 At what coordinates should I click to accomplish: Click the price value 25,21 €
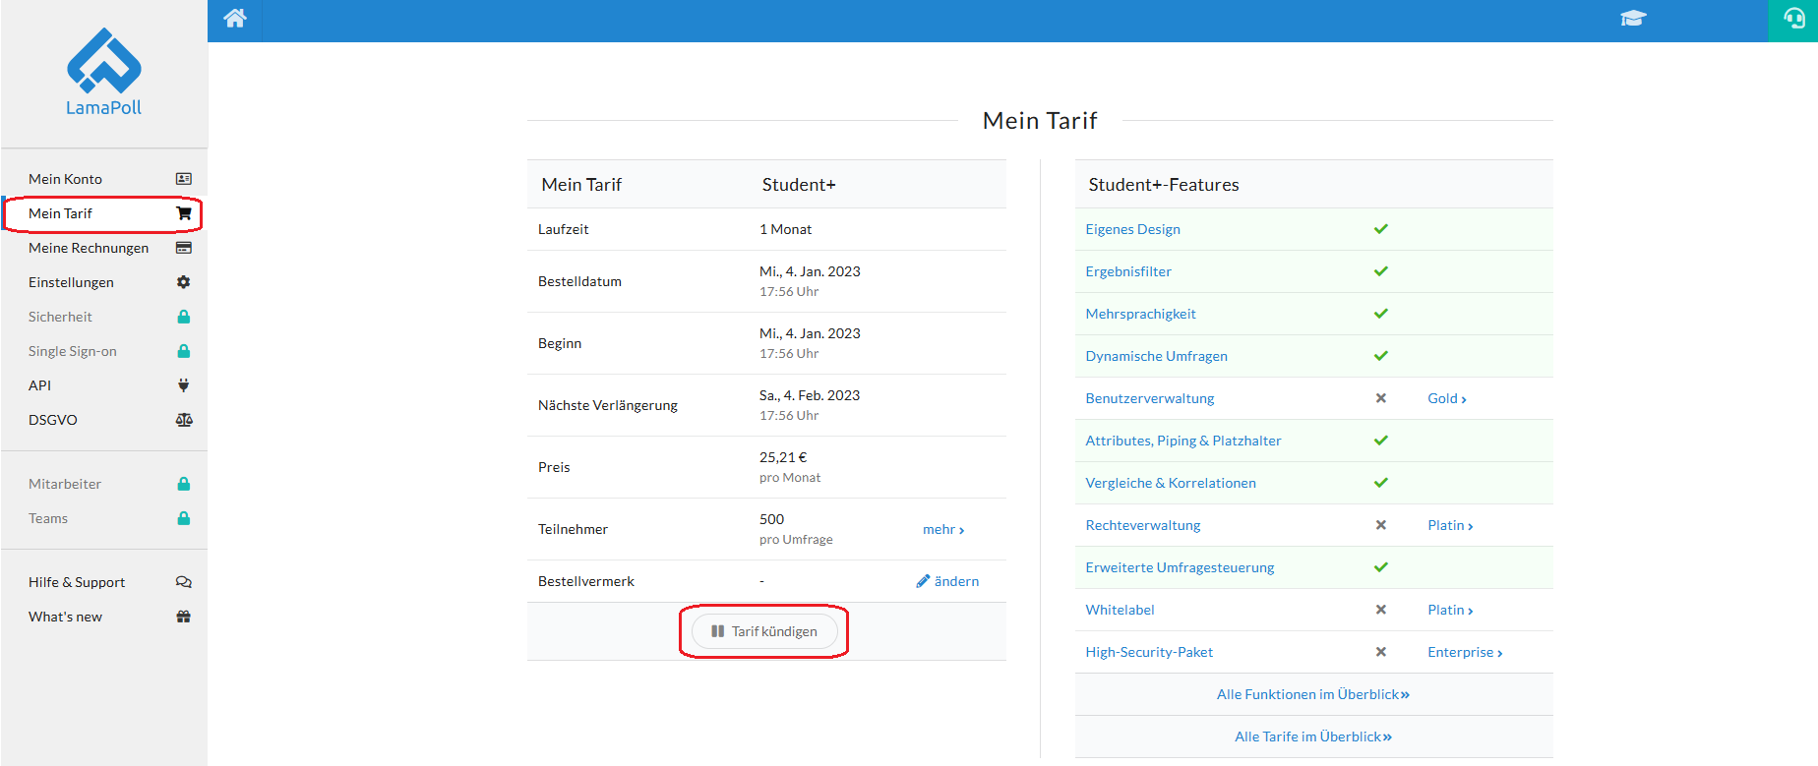[783, 457]
